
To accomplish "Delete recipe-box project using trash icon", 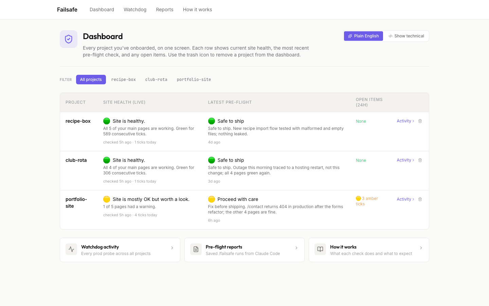I will point(420,121).
